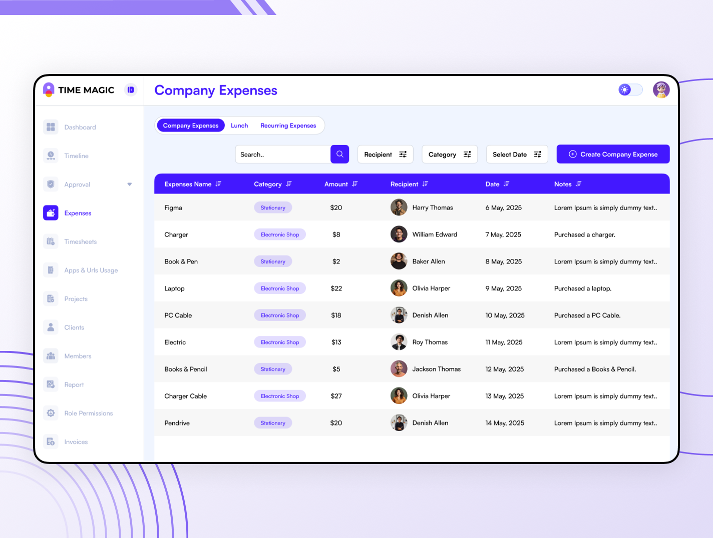
Task: Open the Members sidebar icon
Action: (x=51, y=356)
